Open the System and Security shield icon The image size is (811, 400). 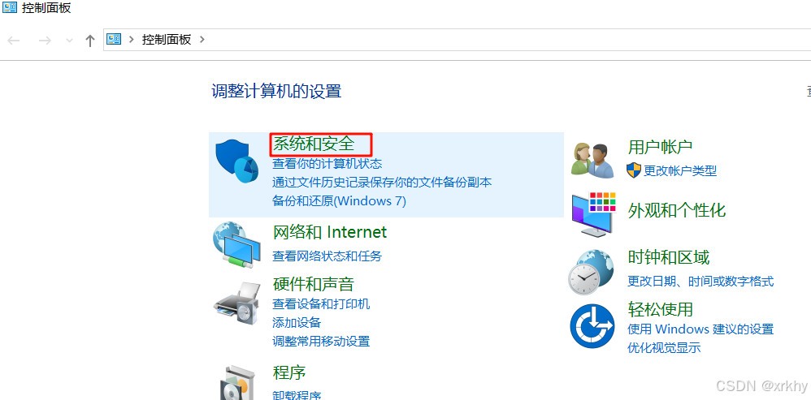click(236, 161)
